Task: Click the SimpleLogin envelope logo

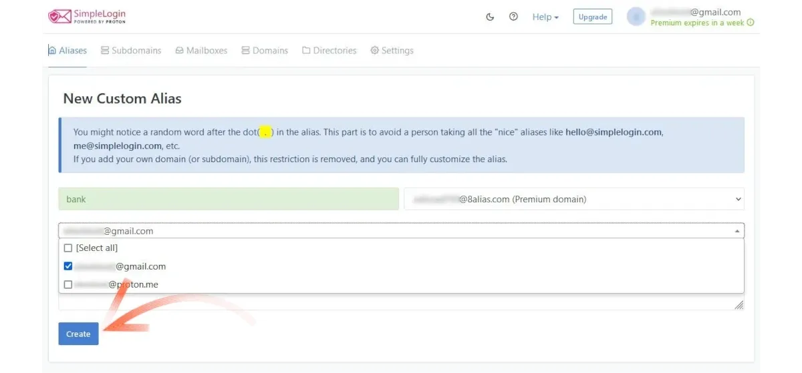Action: pos(59,17)
